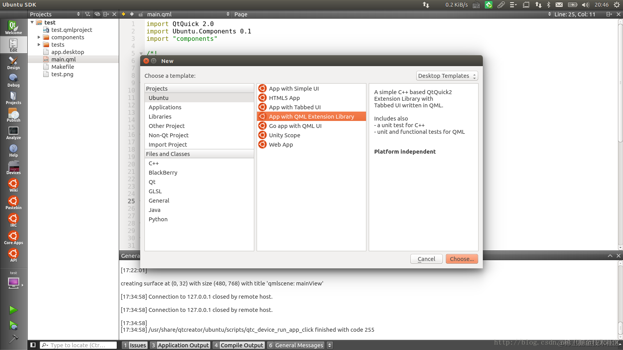Choose the App with Tabbed UI template
Image resolution: width=623 pixels, height=350 pixels.
(x=311, y=107)
